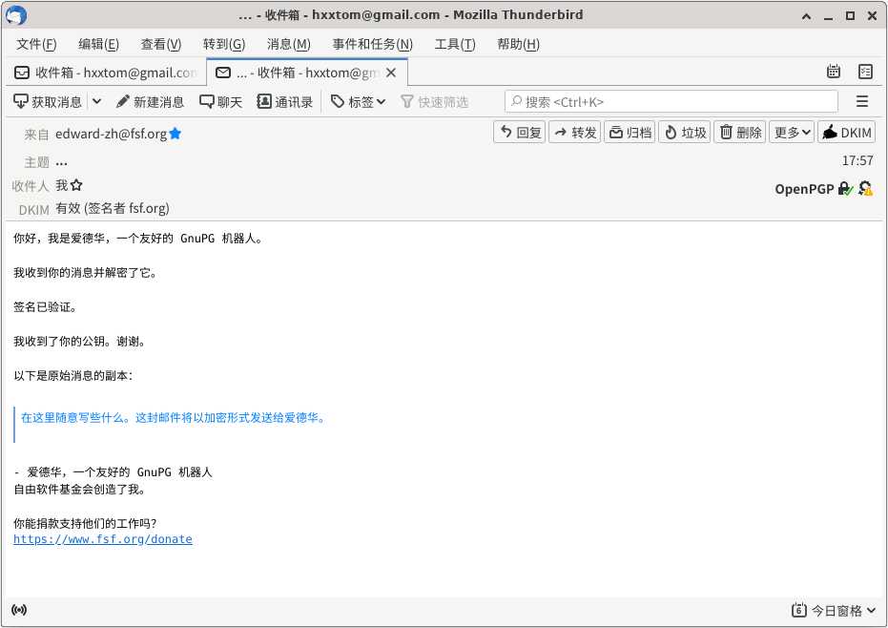Screen dimensions: 888x628
Task: Open the 事件和任务(N) menu
Action: pyautogui.click(x=373, y=44)
